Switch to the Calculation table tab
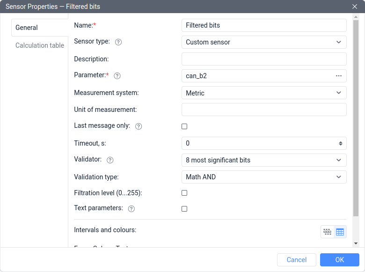The height and width of the screenshot is (272, 365). point(40,45)
